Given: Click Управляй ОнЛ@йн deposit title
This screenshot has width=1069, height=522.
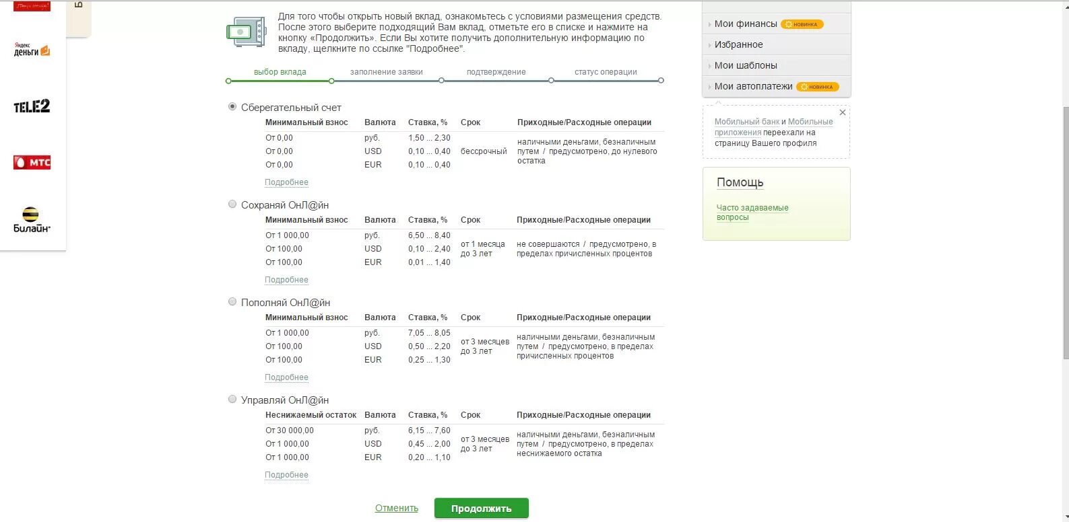Looking at the screenshot, I should point(285,400).
